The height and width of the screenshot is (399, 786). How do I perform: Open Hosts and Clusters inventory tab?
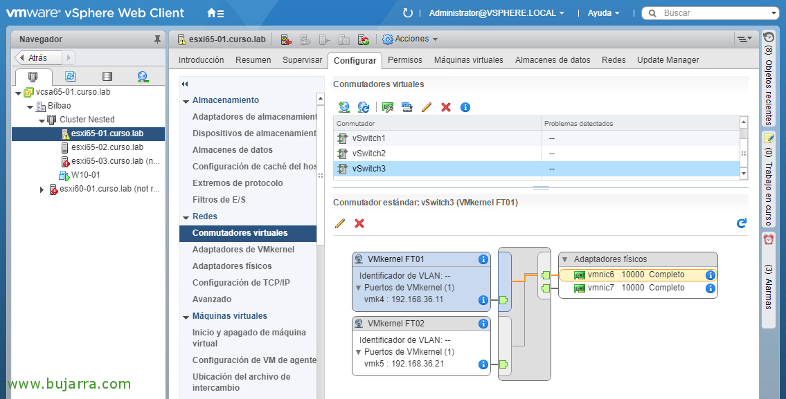[x=33, y=77]
